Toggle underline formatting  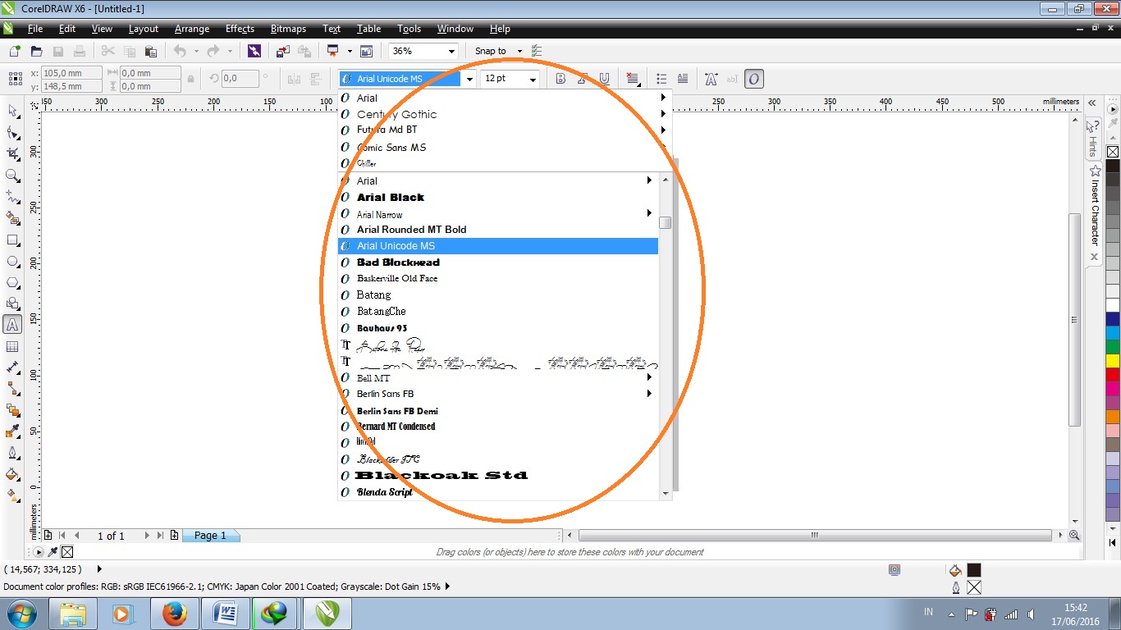(604, 78)
